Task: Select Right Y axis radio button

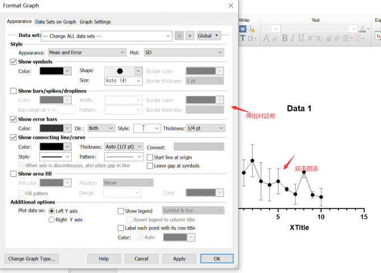Action: pyautogui.click(x=52, y=220)
